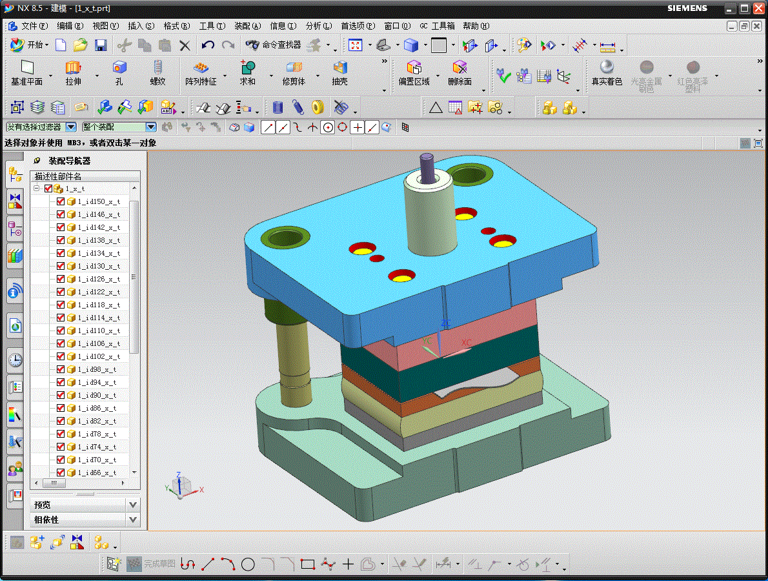Click the Save floppy disk icon
Viewport: 768px width, 581px height.
coord(101,45)
